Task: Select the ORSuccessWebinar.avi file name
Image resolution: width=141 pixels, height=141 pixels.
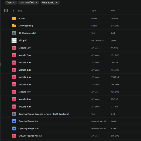Action: click(x=30, y=136)
